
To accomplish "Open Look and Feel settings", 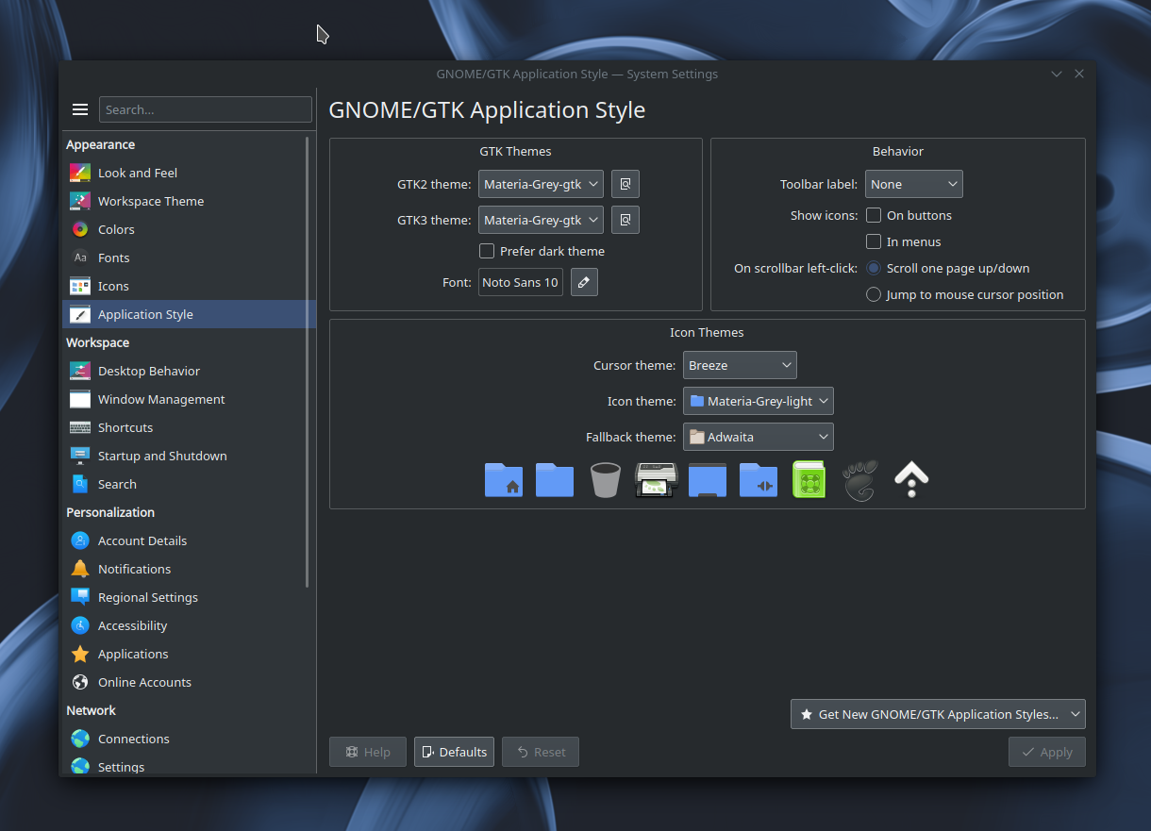I will (189, 173).
